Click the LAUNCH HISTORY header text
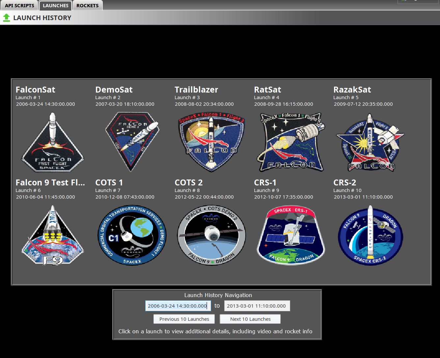This screenshot has height=358, width=440. click(42, 18)
